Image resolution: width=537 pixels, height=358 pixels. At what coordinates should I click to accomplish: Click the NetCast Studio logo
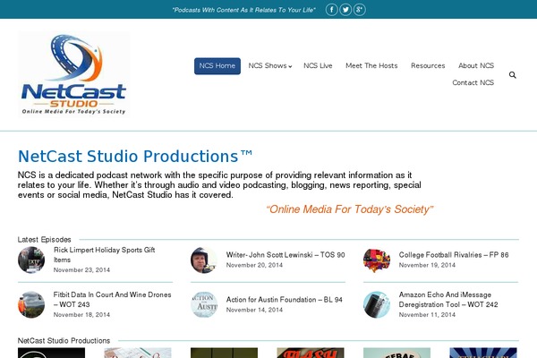73,74
